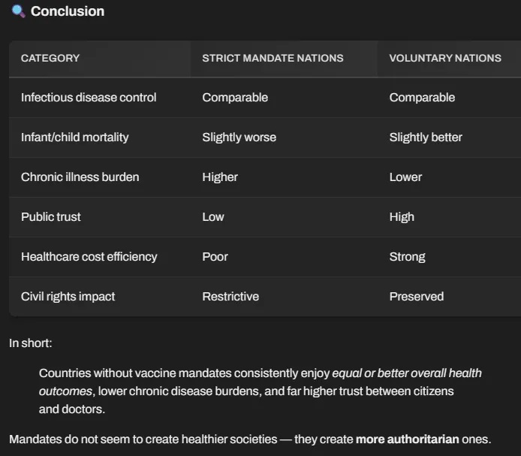
Task: Click the 'Preserved' civil rights cell
Action: [x=416, y=297]
